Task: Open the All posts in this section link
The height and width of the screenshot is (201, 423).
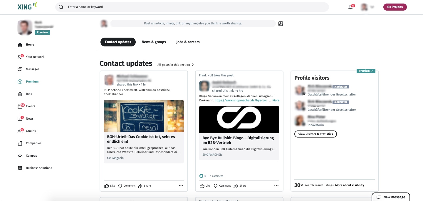Action: tap(176, 65)
